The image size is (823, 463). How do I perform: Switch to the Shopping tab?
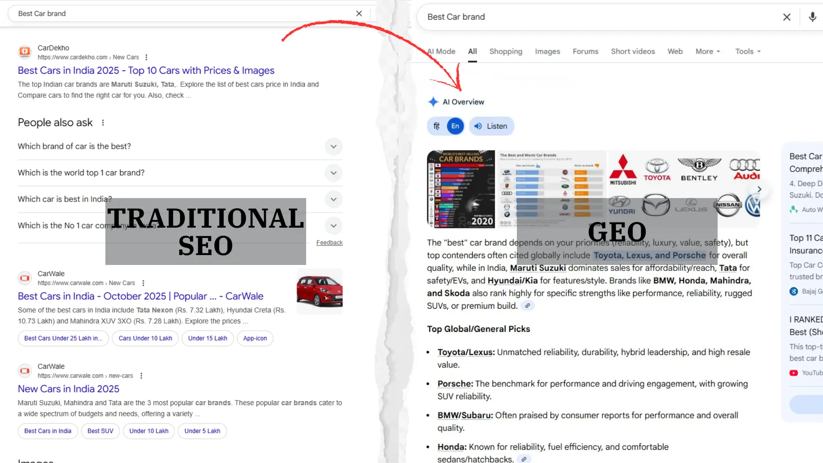pyautogui.click(x=506, y=51)
